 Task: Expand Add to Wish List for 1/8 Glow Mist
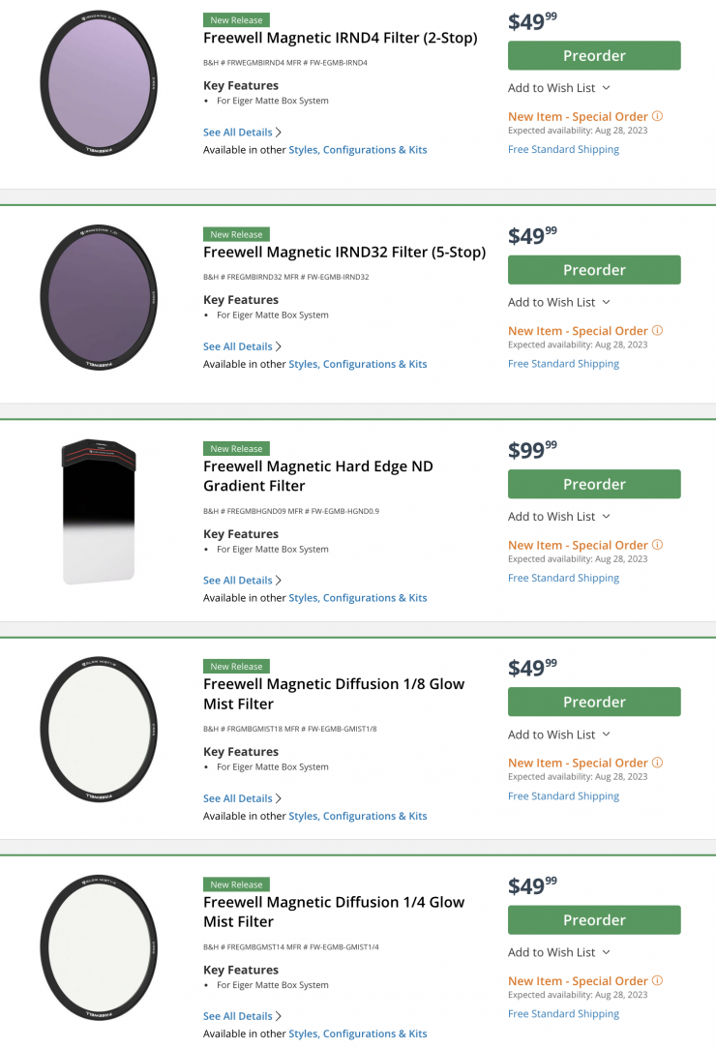[x=559, y=734]
